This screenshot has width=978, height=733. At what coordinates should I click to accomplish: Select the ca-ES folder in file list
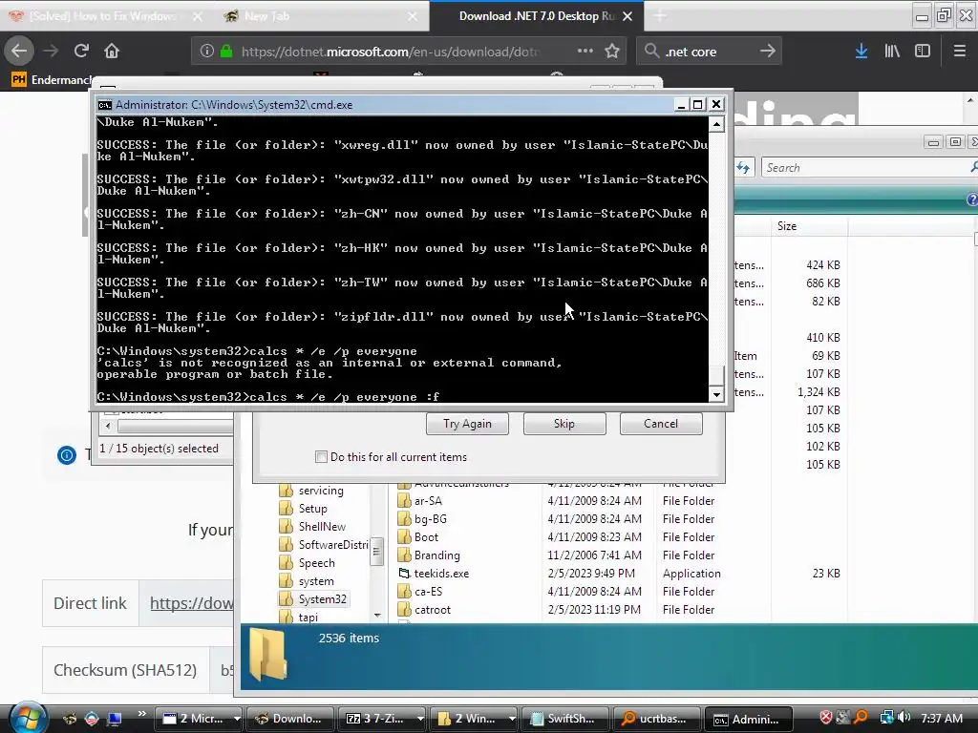coord(428,592)
